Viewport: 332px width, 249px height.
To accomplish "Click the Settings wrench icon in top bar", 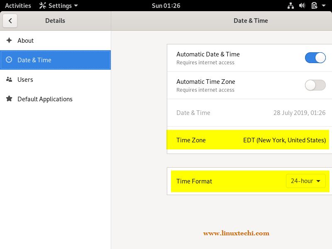I will (42, 6).
